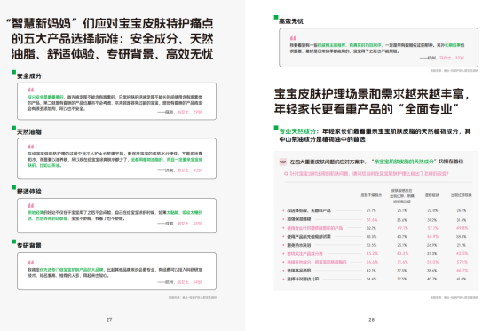The height and width of the screenshot is (331, 490).
Task: Click the 56.6% value in the table
Action: (x=372, y=262)
